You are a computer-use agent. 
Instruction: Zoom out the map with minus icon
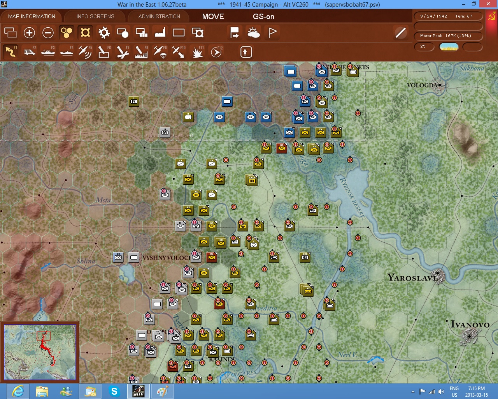[48, 32]
